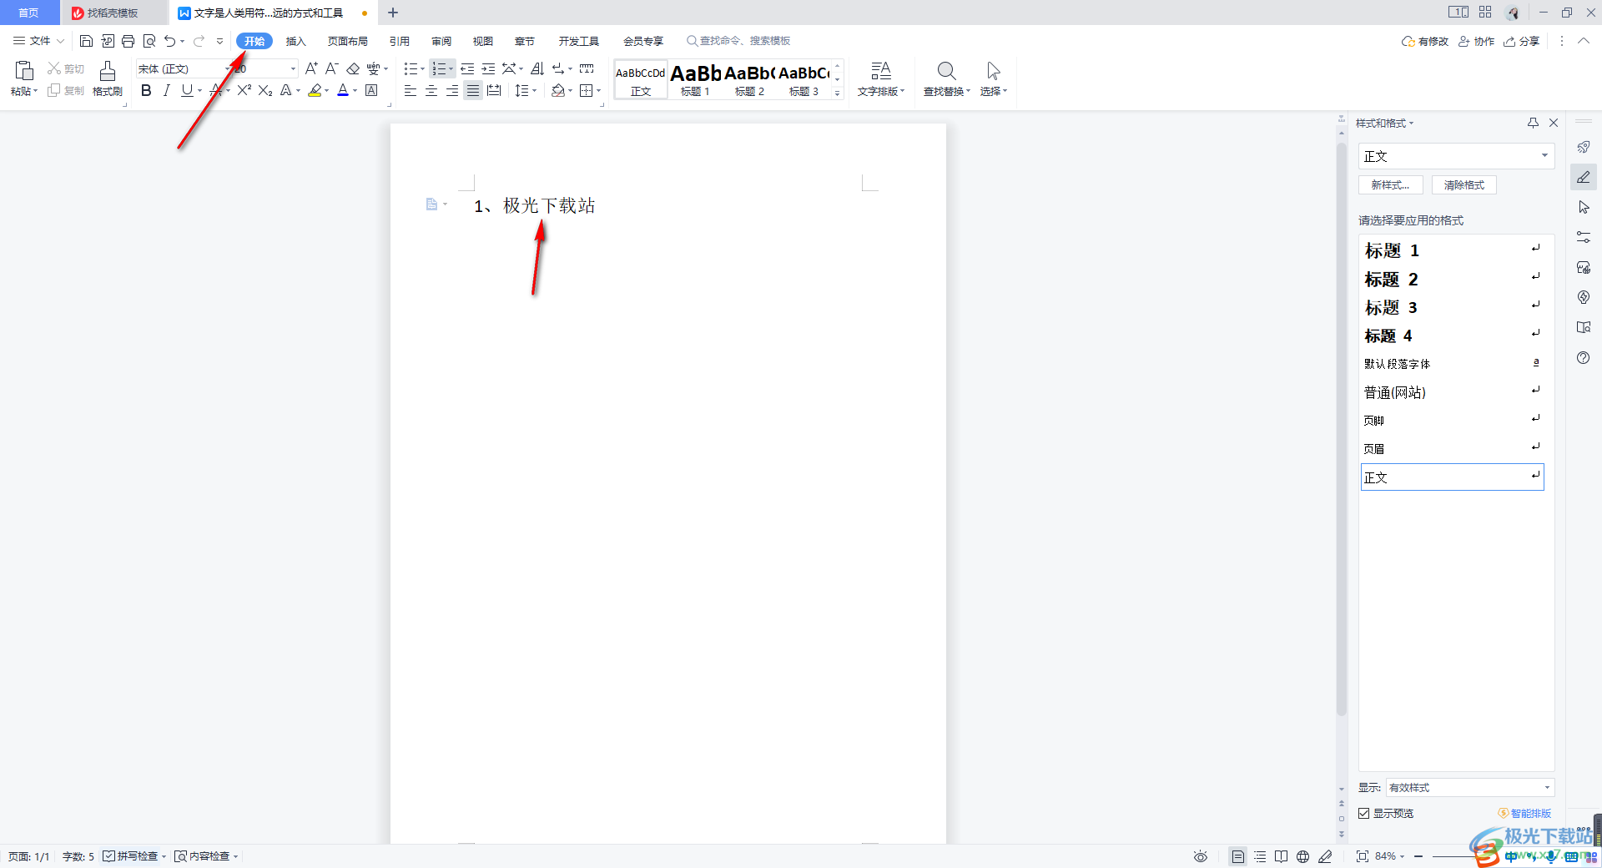Open the 开发工具 tab
This screenshot has width=1602, height=868.
click(579, 41)
